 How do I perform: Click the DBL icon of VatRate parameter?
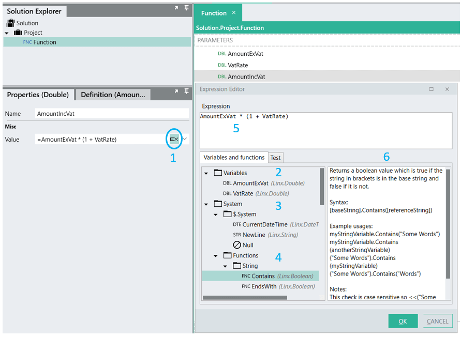click(222, 65)
